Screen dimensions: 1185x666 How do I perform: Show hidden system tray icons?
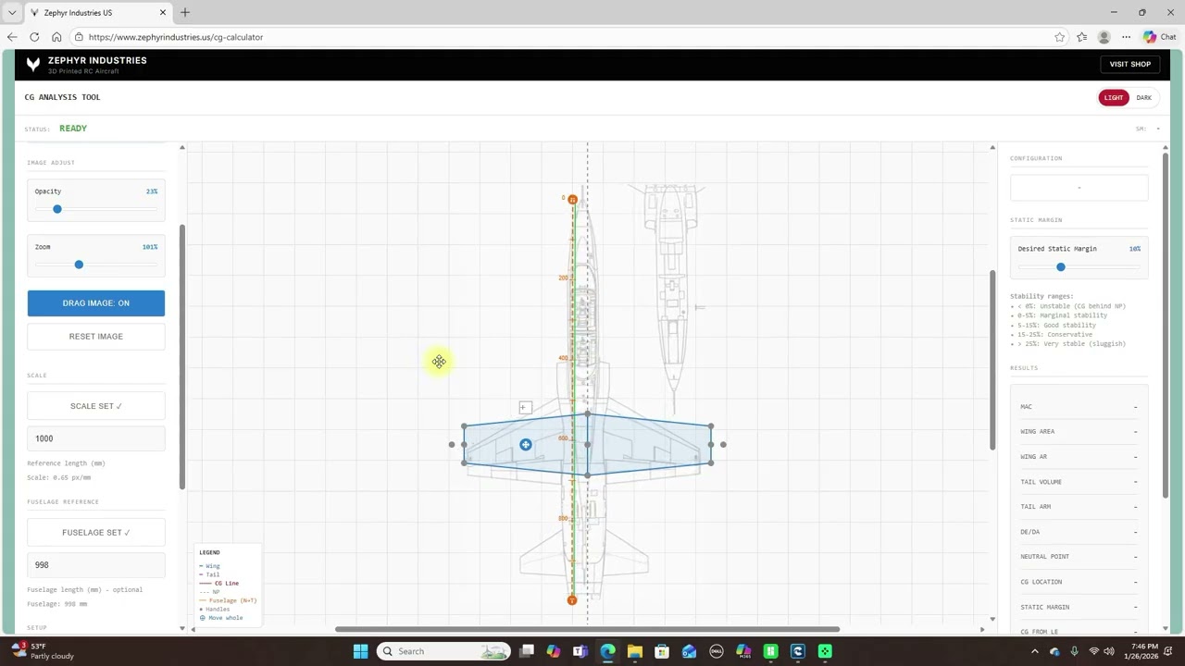point(1036,651)
